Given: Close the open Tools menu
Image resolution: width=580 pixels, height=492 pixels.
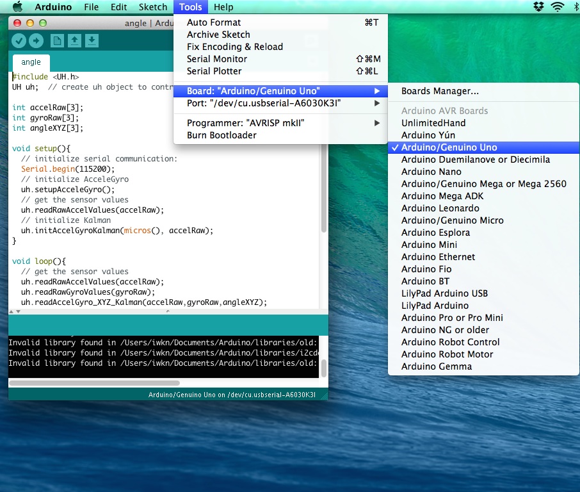Looking at the screenshot, I should pyautogui.click(x=191, y=6).
